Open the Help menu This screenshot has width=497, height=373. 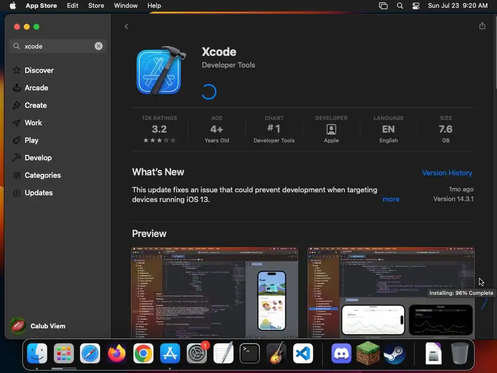click(x=154, y=5)
